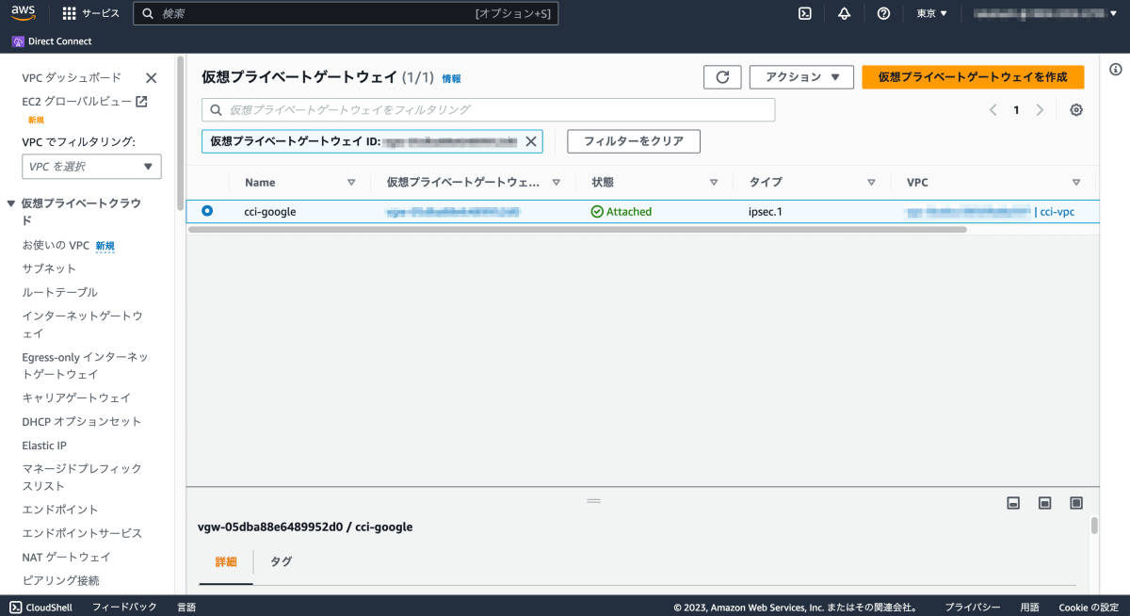Image resolution: width=1130 pixels, height=616 pixels.
Task: Click 仮想プライベートゲートウェイを作成 button
Action: [973, 77]
